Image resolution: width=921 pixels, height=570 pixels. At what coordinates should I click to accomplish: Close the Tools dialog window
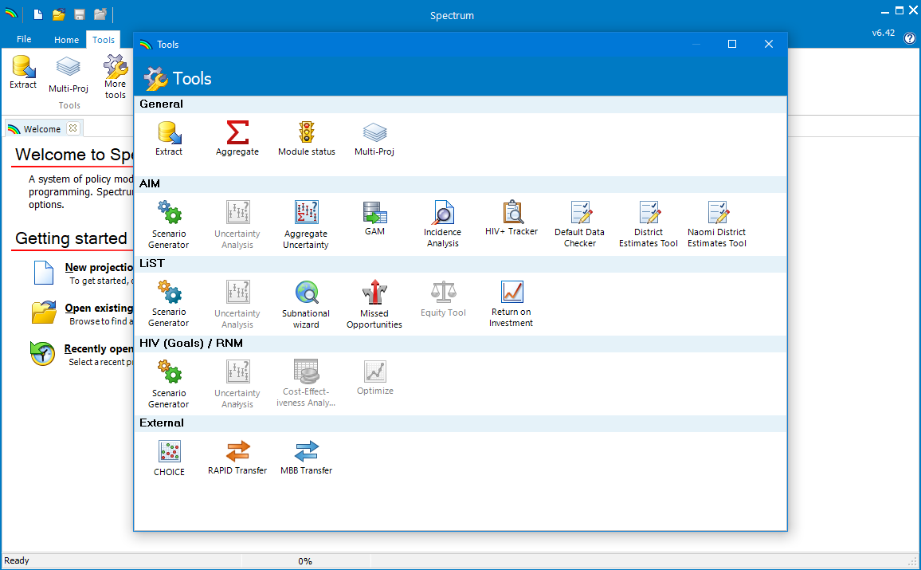pyautogui.click(x=768, y=44)
